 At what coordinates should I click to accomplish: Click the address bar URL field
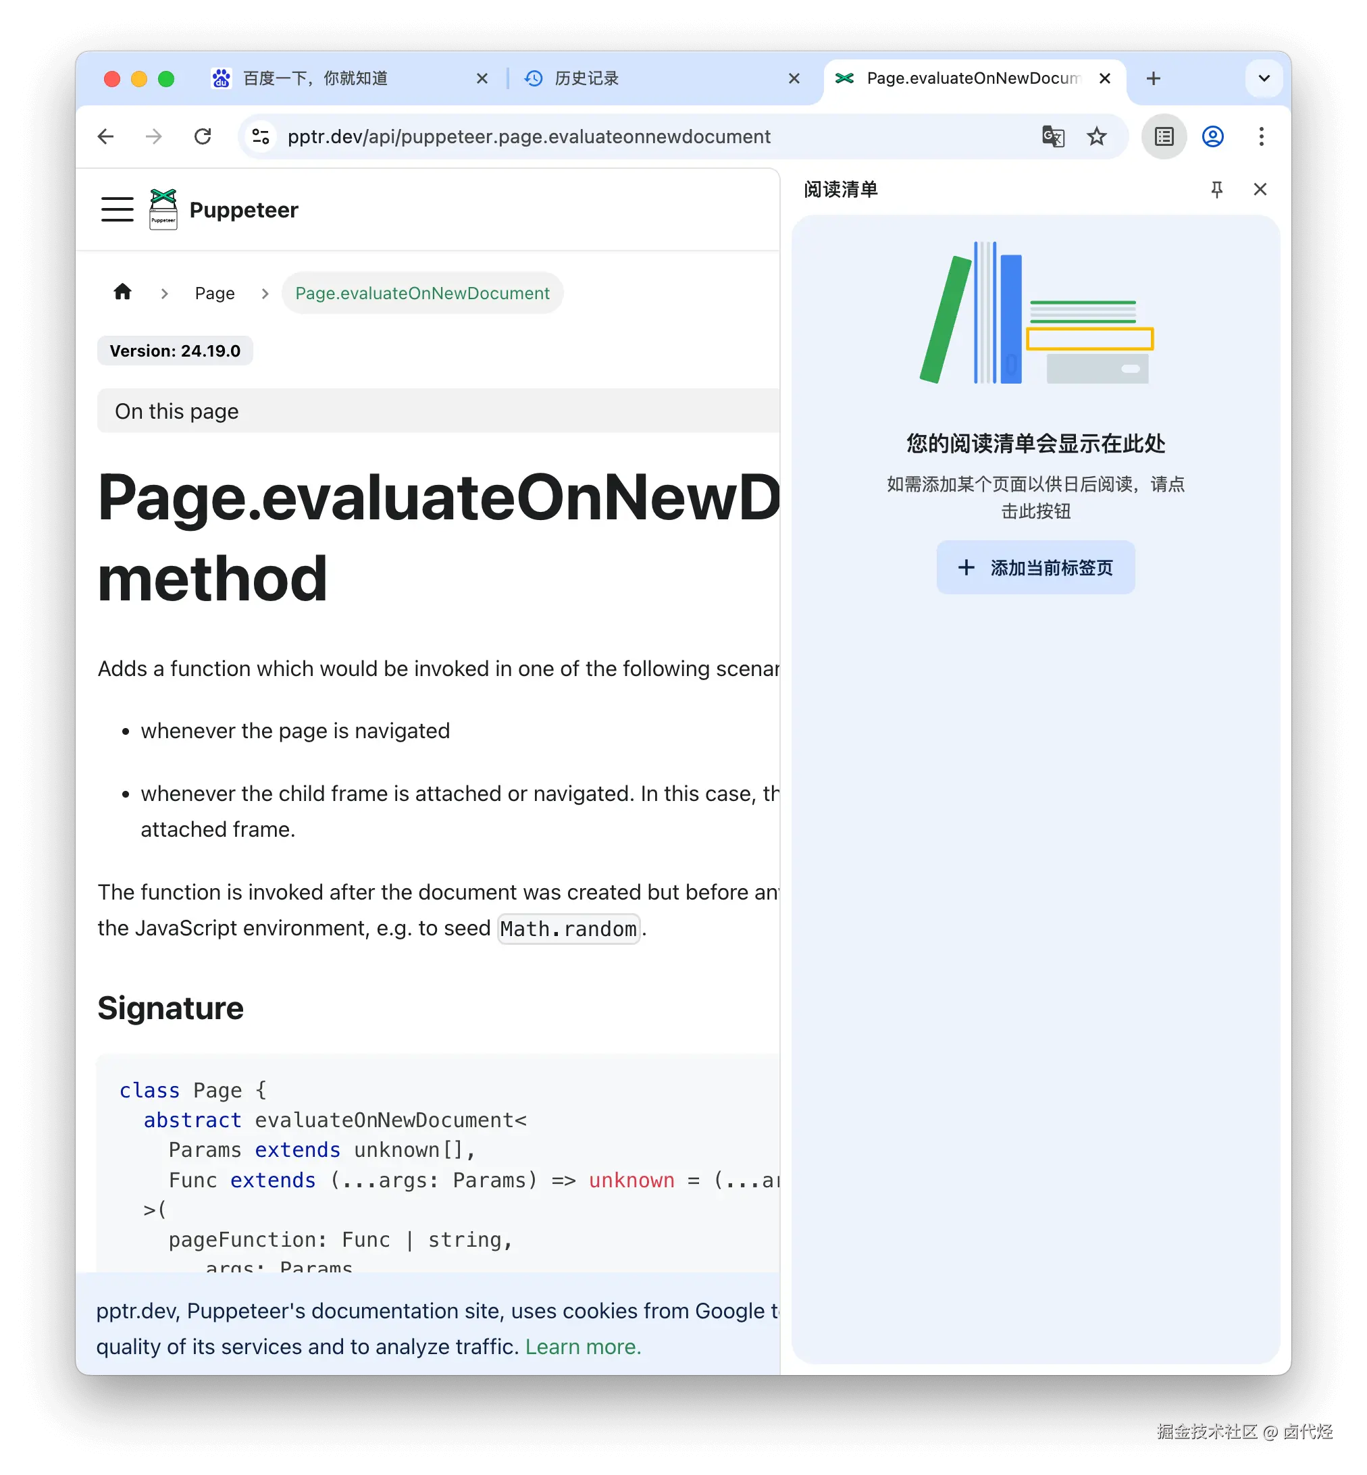point(529,137)
